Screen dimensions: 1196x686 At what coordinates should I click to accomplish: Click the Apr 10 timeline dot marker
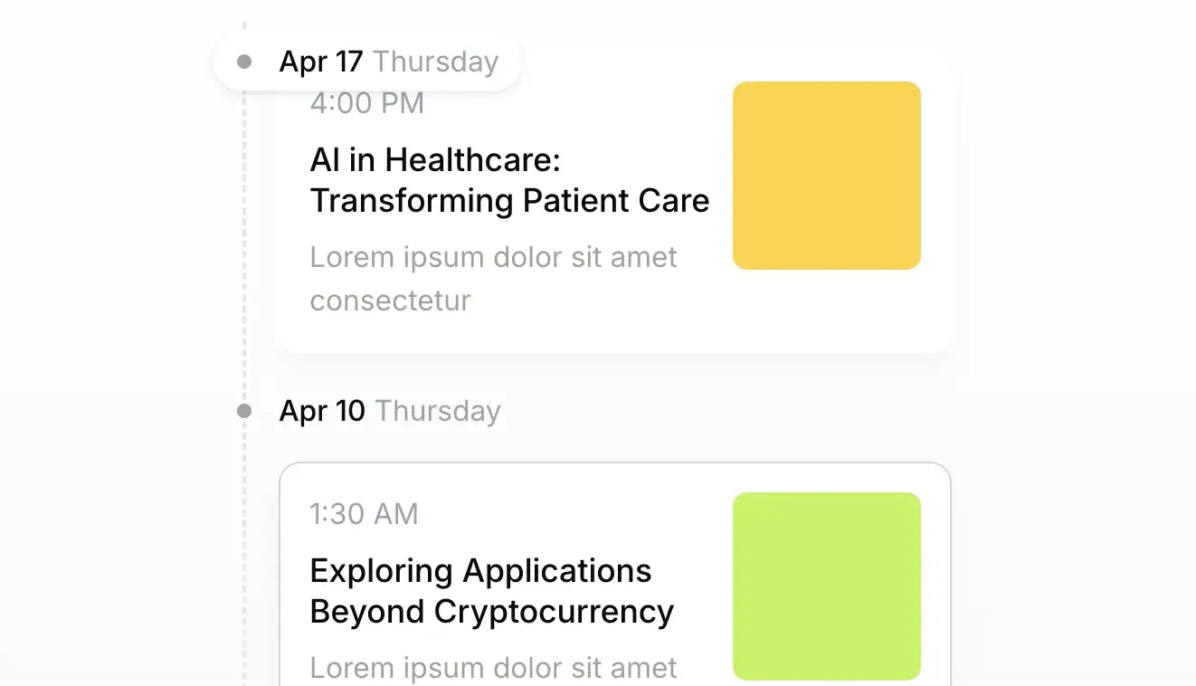(244, 410)
